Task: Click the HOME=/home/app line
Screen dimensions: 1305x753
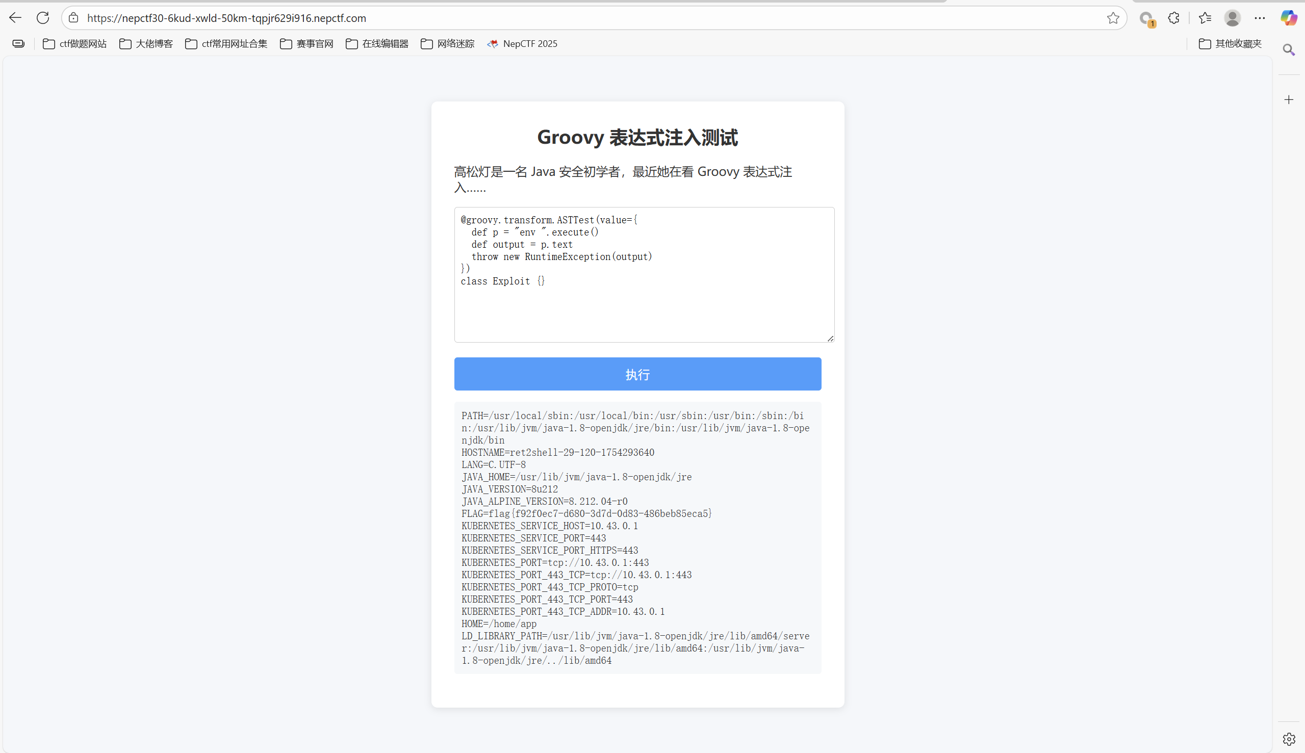Action: [499, 624]
